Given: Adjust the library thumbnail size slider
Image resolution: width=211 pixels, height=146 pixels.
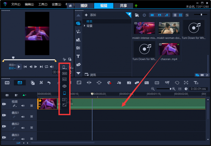Looking at the screenshot, I should point(201,15).
